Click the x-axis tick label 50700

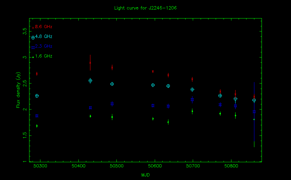tap(193, 166)
